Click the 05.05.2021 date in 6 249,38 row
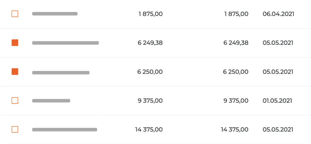The height and width of the screenshot is (144, 311). tap(278, 43)
